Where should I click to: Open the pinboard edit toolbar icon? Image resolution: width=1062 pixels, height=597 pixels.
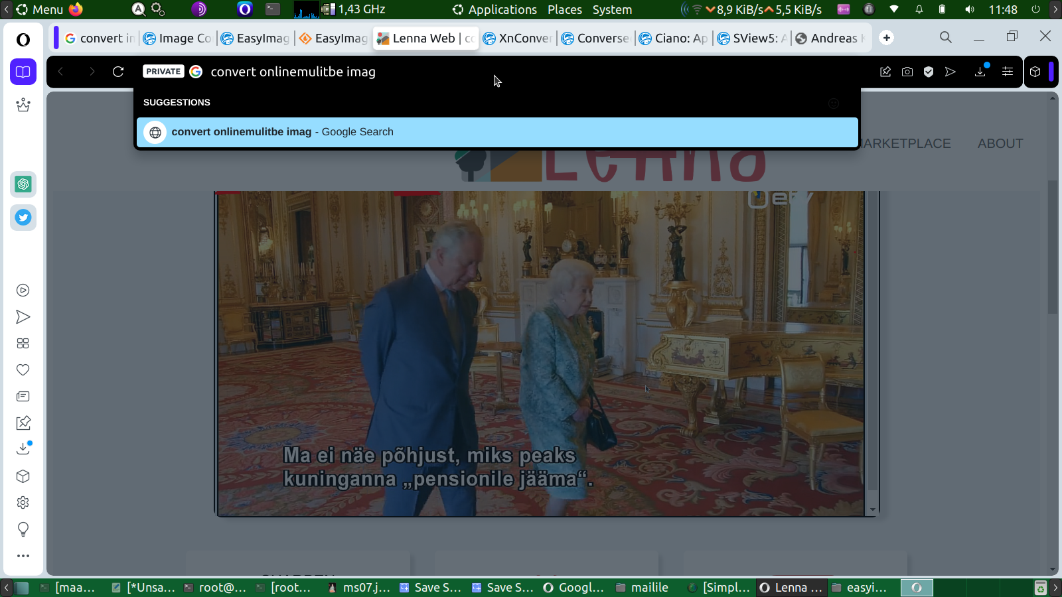pyautogui.click(x=885, y=72)
